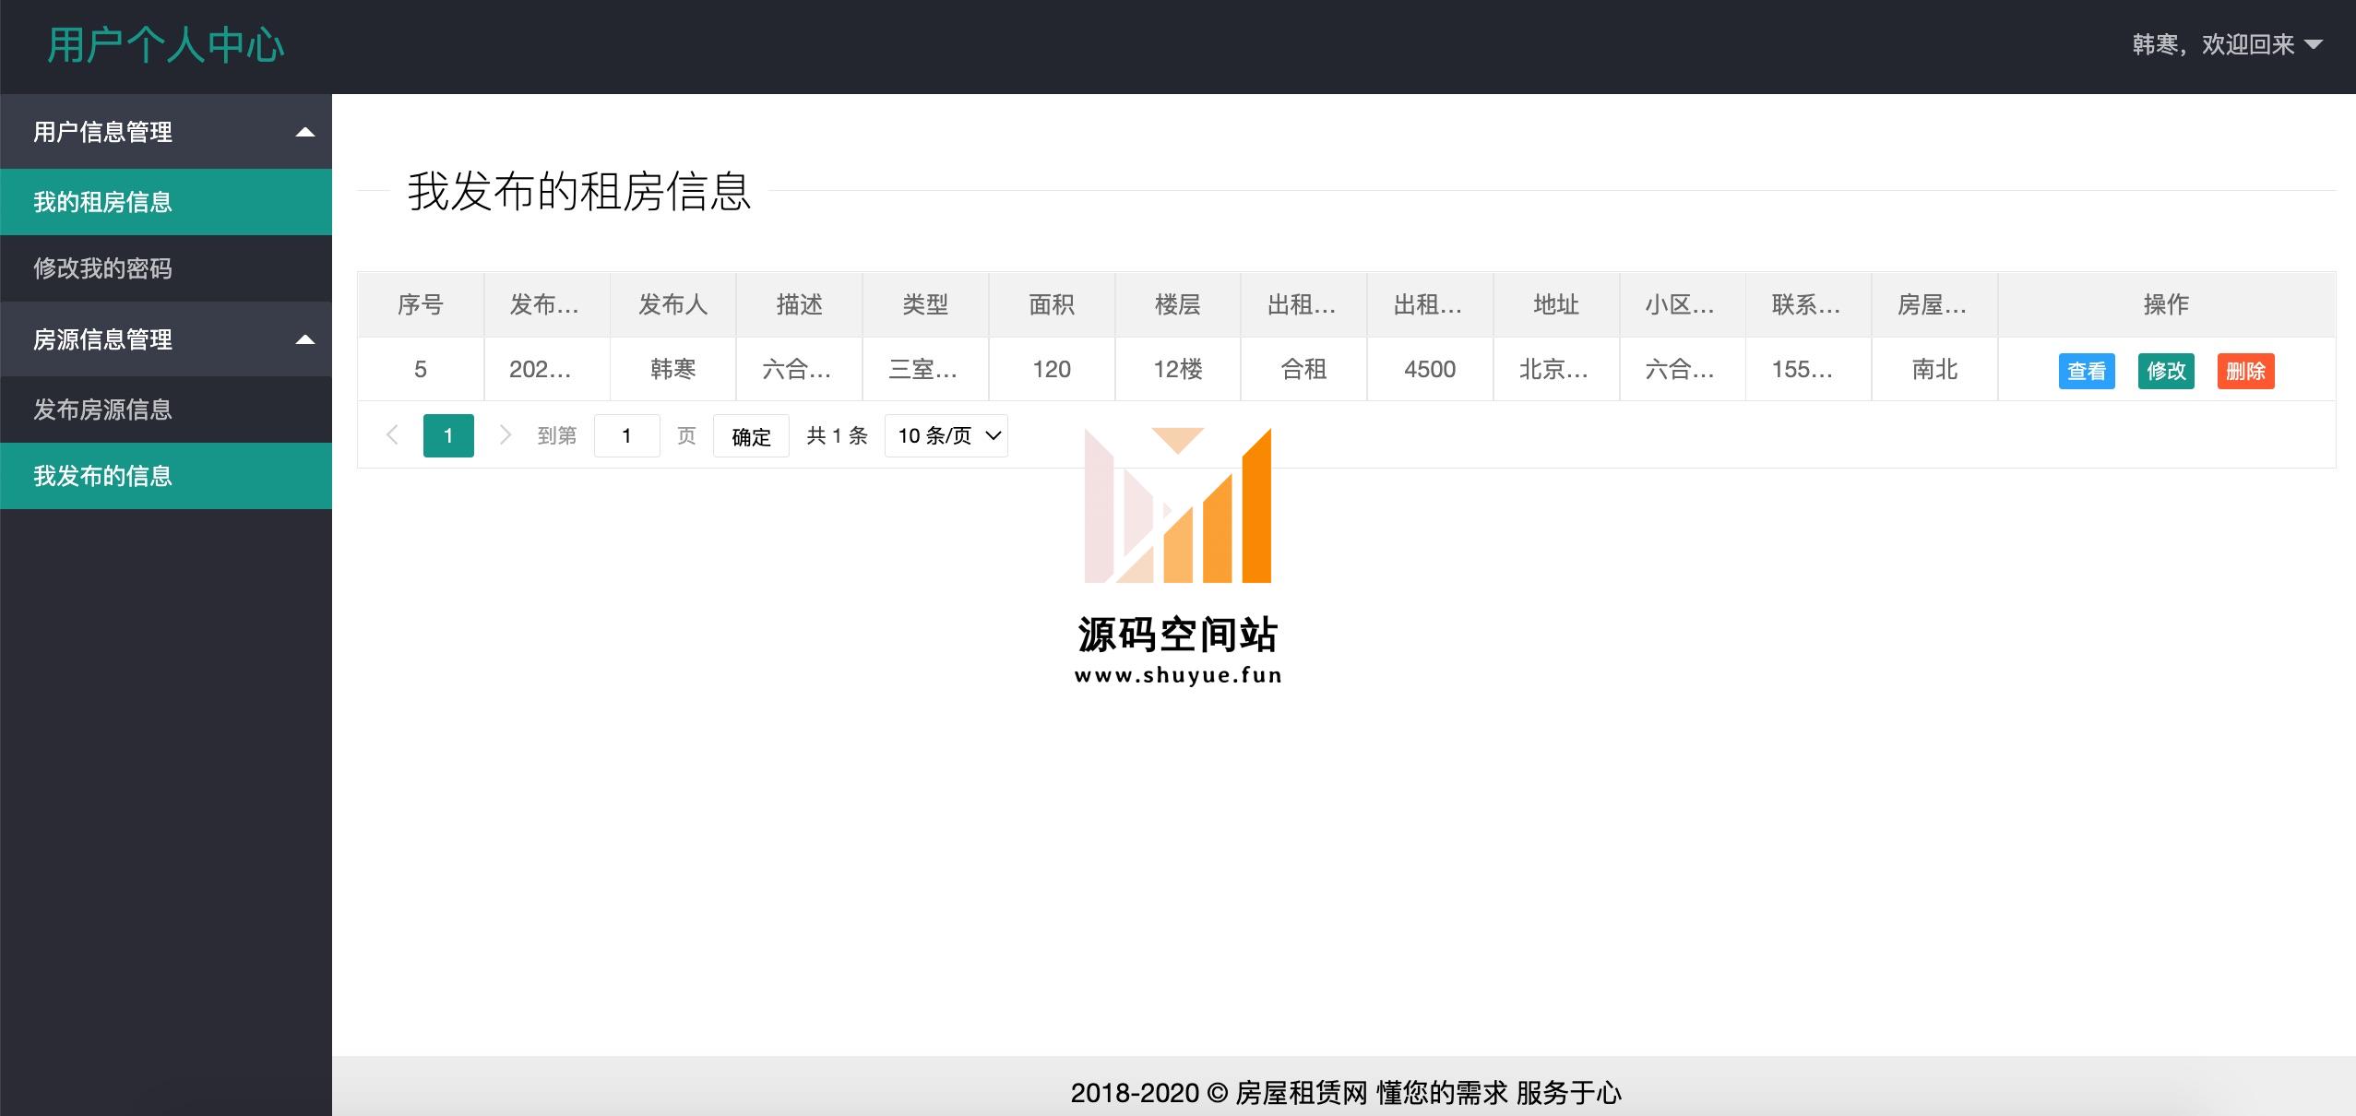Click the 12楼 floor cell
The height and width of the screenshot is (1116, 2356).
[1178, 369]
